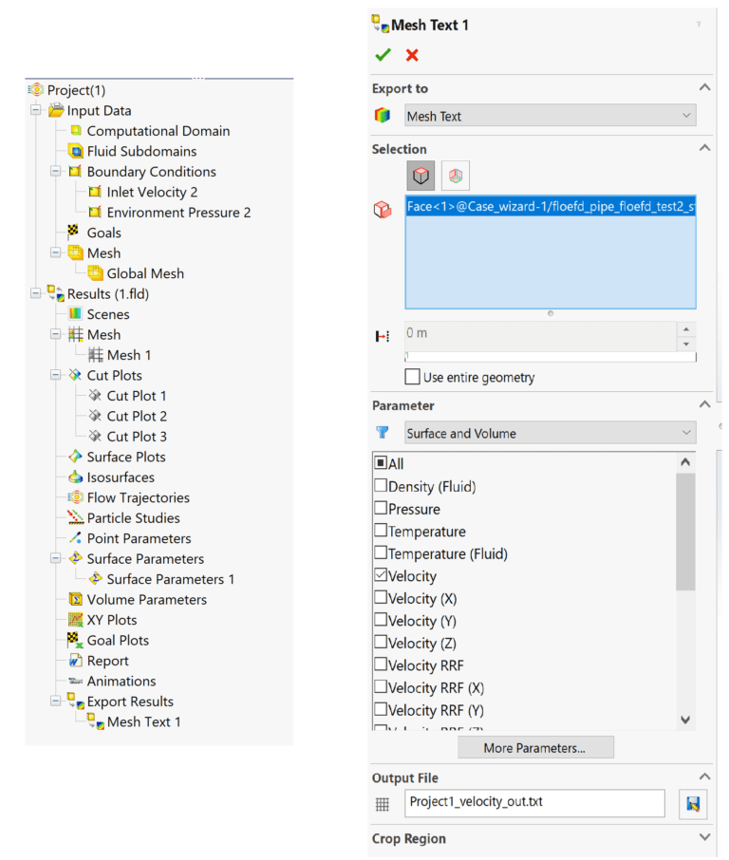The image size is (729, 860).
Task: Click the red face reference selection icon
Action: [x=383, y=210]
